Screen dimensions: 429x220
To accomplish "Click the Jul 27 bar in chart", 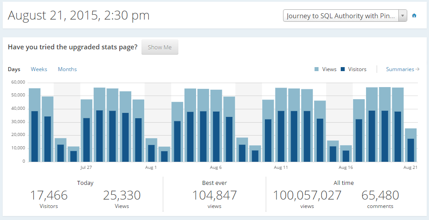I will point(87,133).
